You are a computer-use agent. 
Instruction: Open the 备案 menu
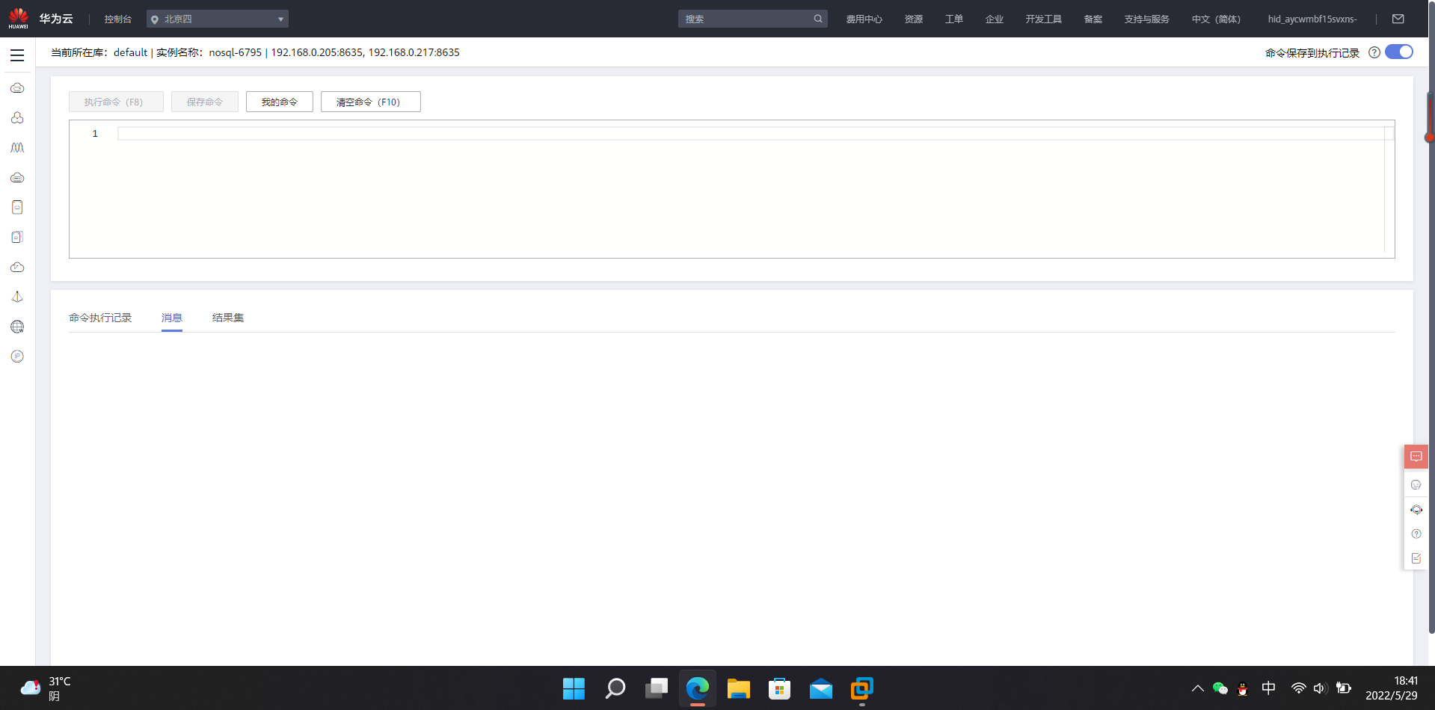click(x=1093, y=19)
